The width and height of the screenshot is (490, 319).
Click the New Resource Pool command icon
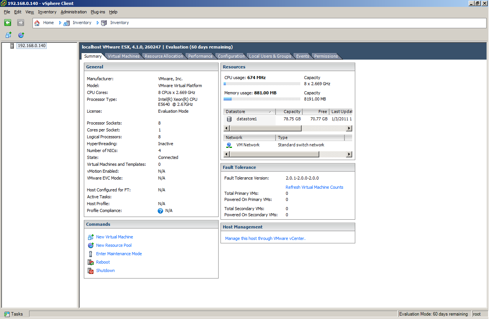pyautogui.click(x=91, y=245)
